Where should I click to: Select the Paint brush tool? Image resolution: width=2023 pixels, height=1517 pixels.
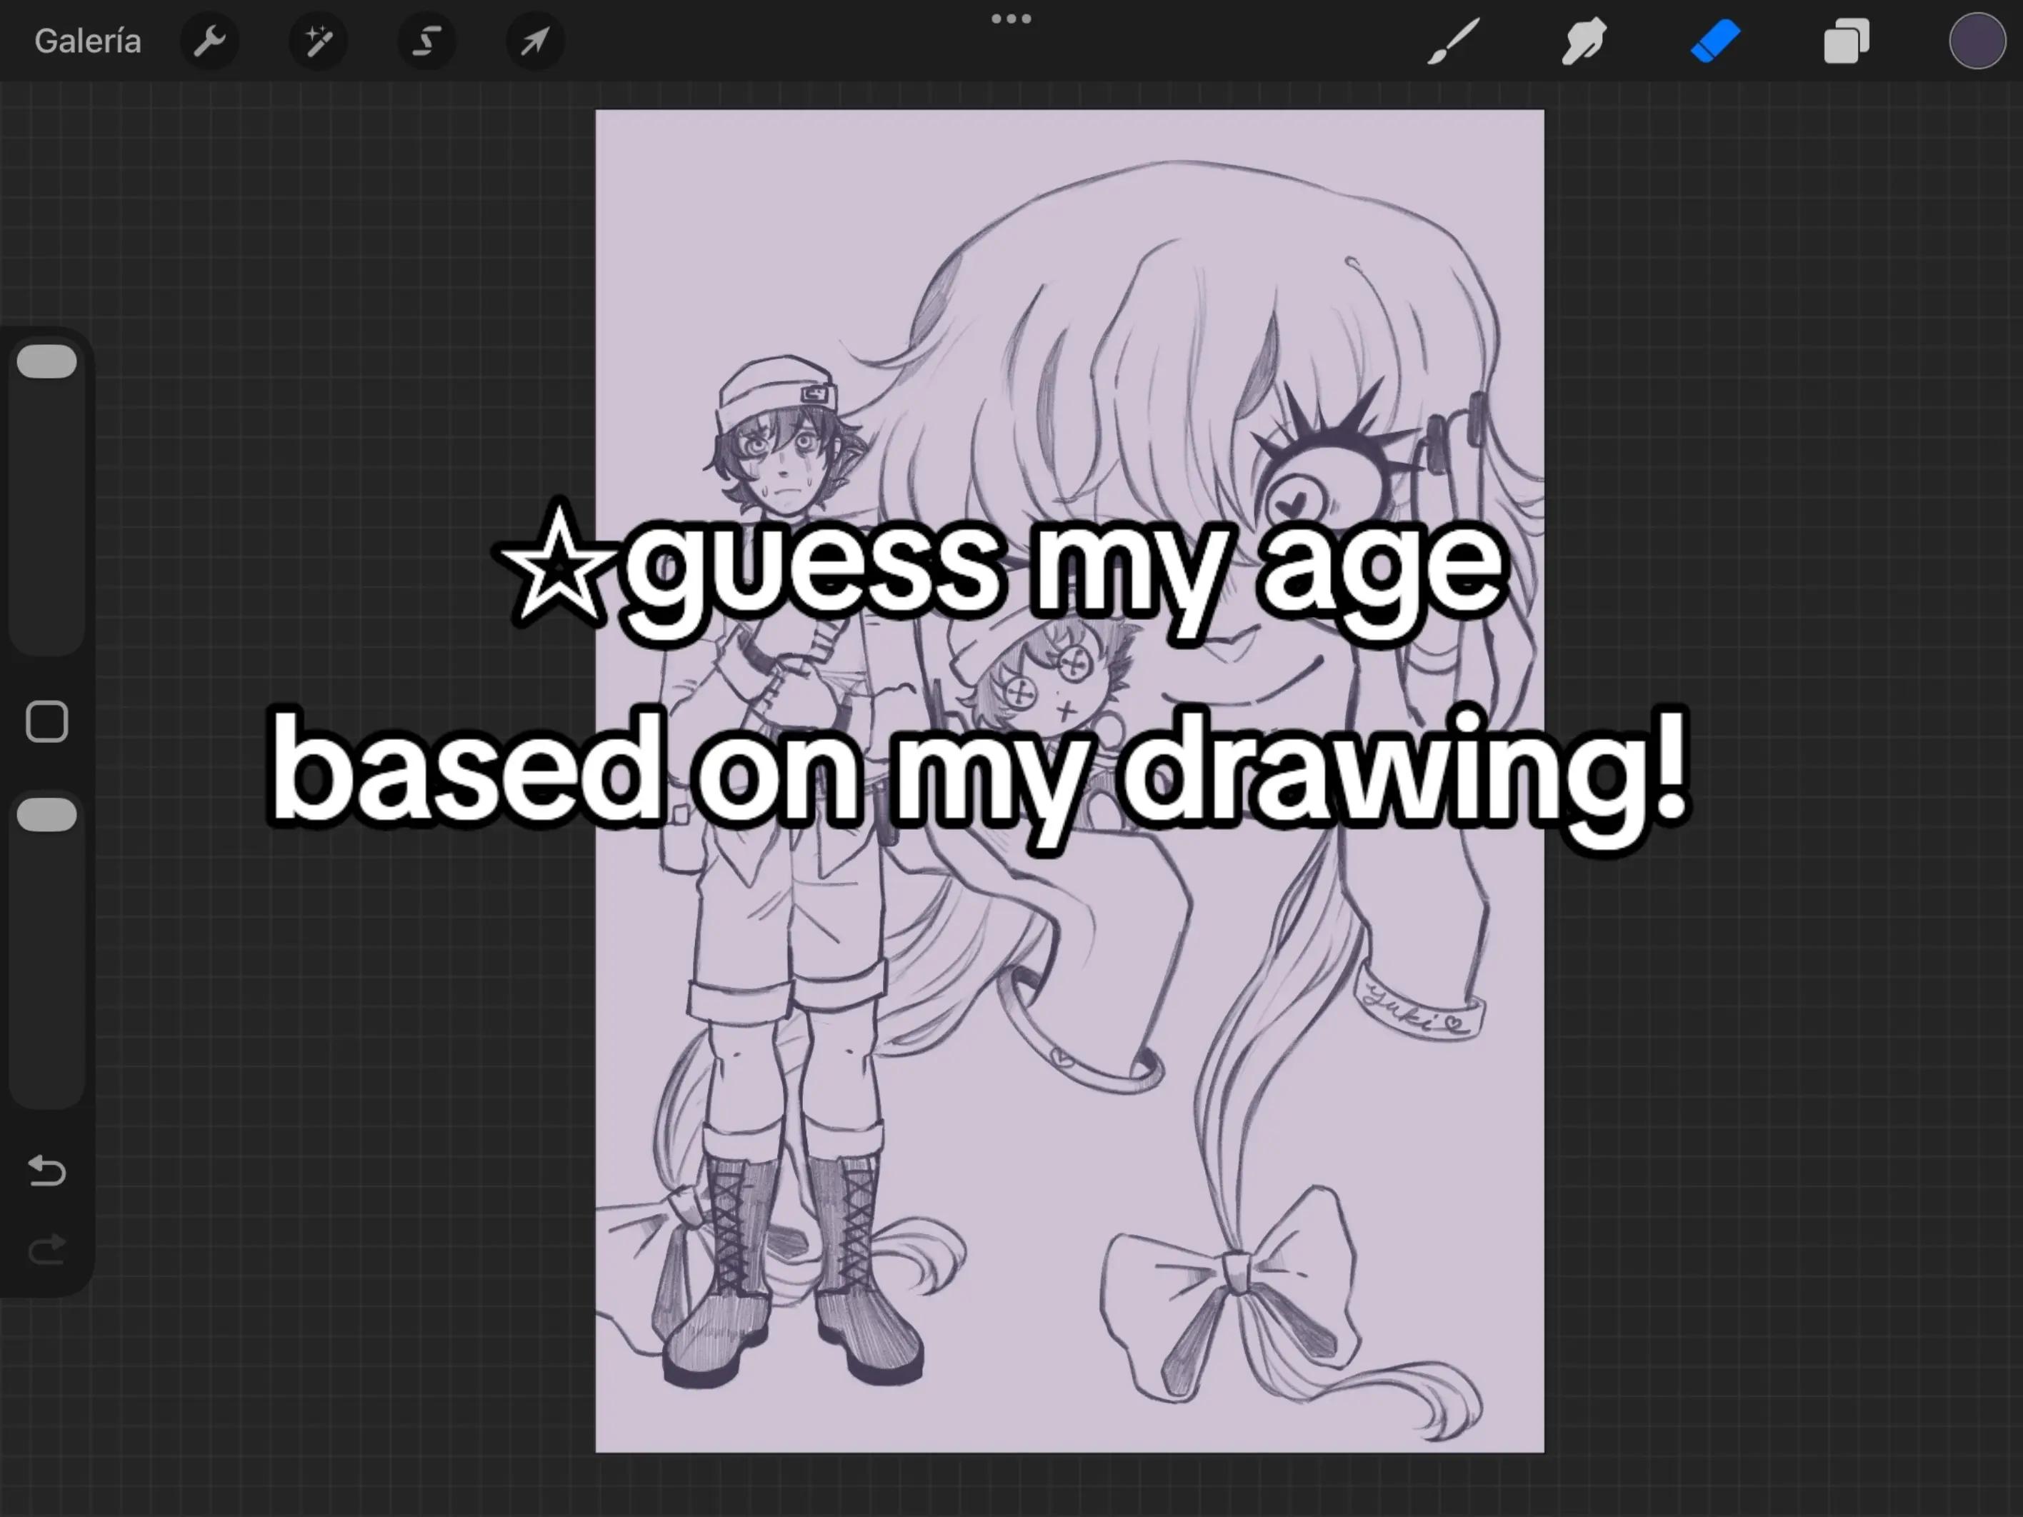tap(1453, 42)
